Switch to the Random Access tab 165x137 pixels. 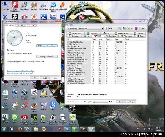pyautogui.click(x=122, y=33)
